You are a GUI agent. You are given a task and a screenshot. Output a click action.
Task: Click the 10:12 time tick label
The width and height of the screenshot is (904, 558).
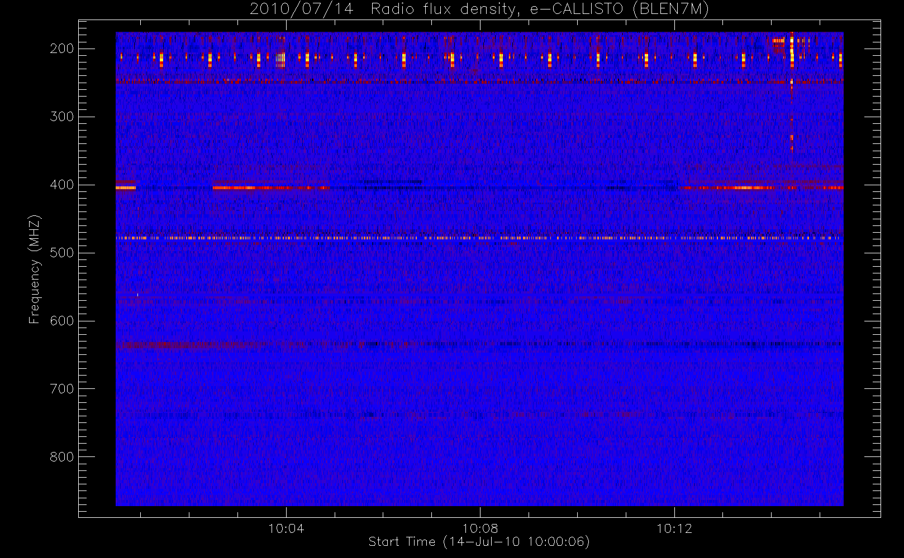(674, 528)
